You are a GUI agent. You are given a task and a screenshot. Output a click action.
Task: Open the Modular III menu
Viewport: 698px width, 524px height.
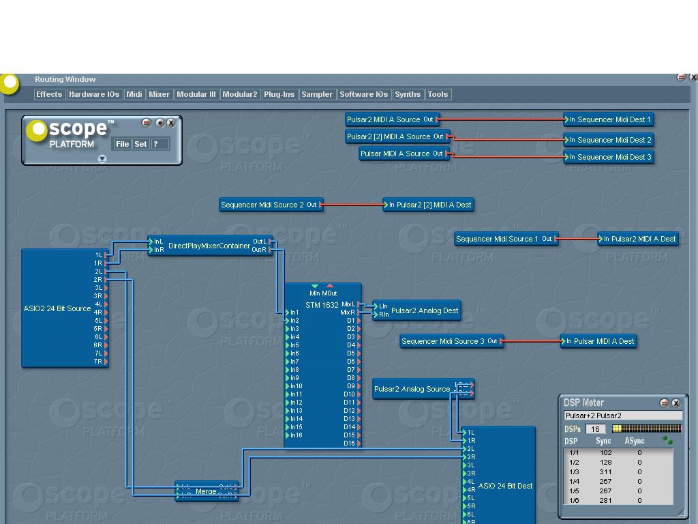[196, 94]
